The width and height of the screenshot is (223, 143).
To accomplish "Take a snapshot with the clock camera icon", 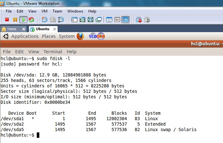I will click(x=44, y=20).
